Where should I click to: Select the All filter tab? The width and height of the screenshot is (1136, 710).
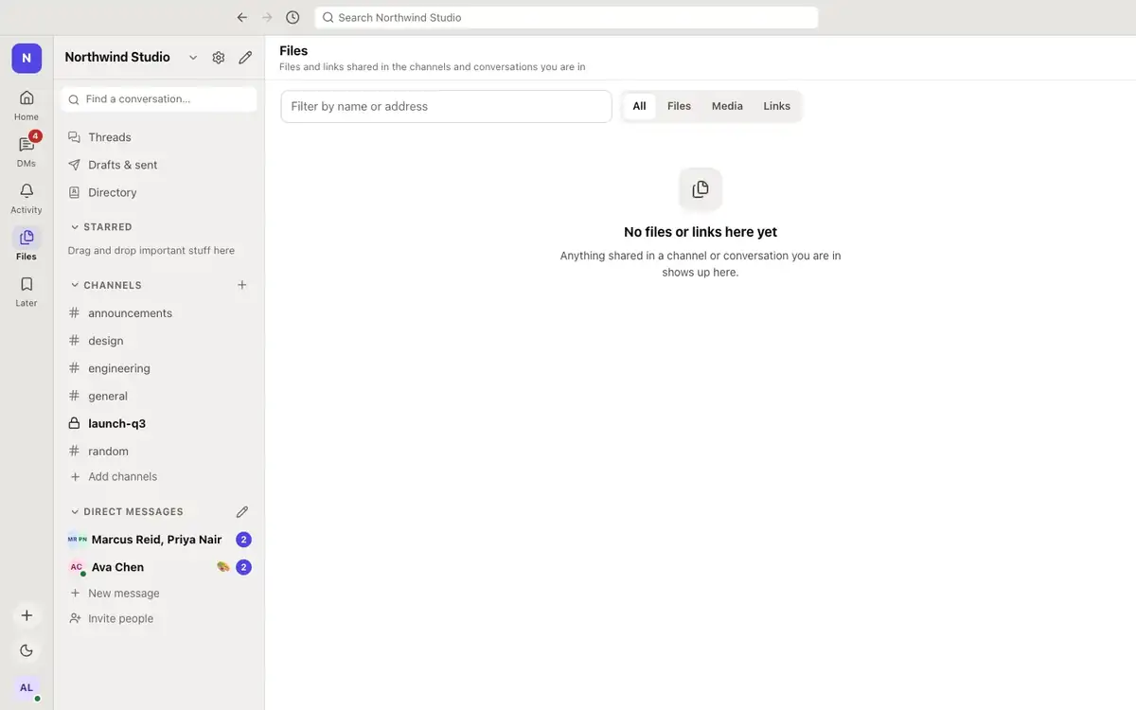tap(639, 106)
